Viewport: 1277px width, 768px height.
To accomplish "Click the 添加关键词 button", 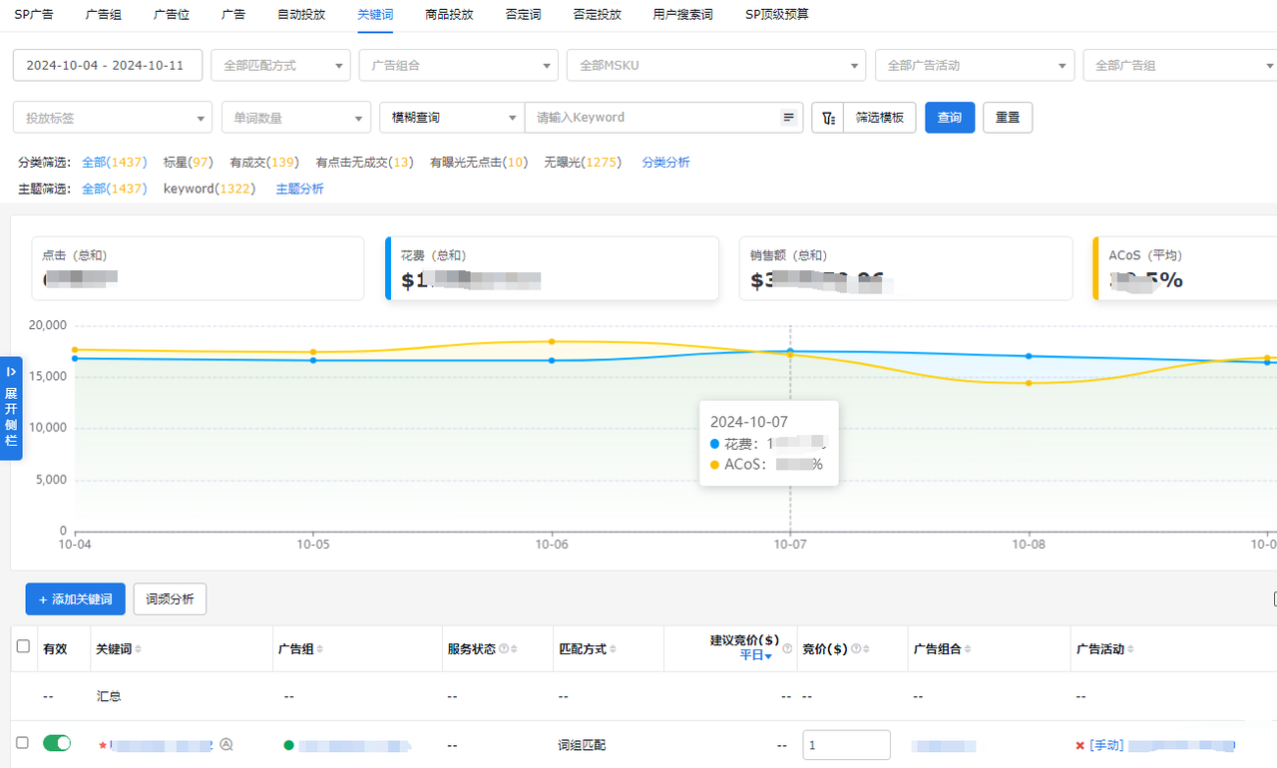I will click(75, 599).
